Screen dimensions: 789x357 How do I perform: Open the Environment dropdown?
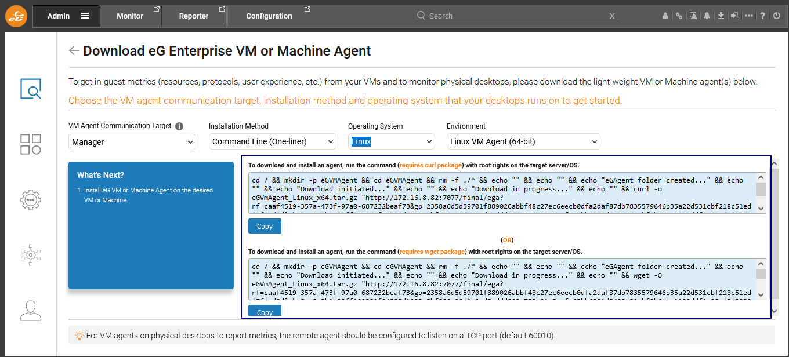tap(523, 141)
